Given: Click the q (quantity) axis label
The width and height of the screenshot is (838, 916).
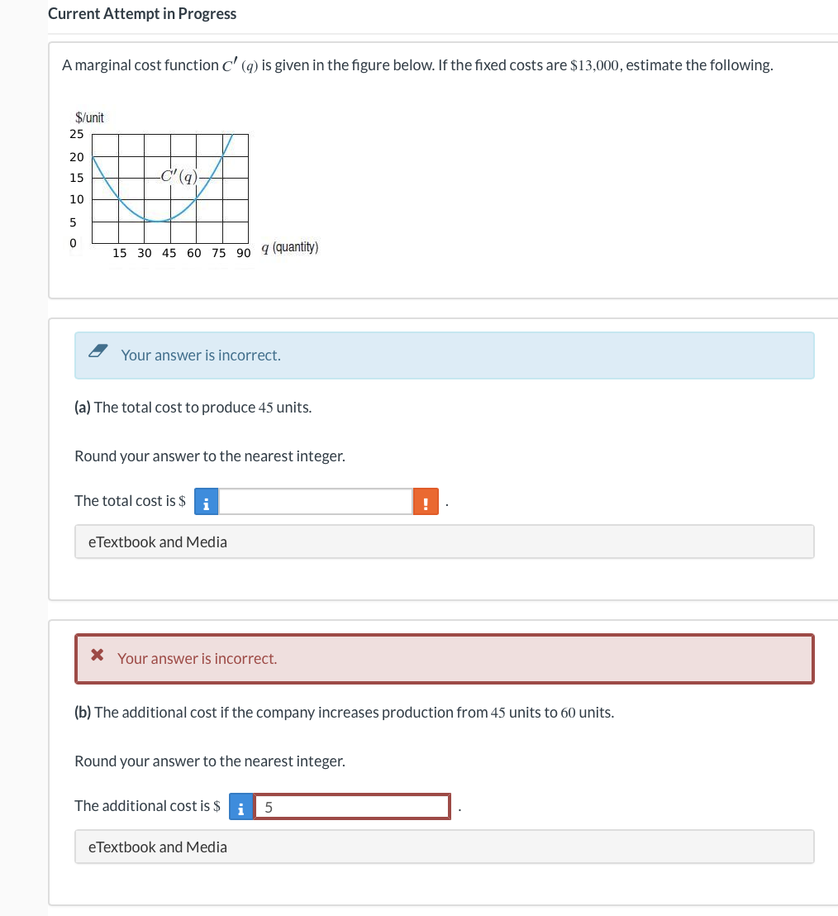Looking at the screenshot, I should coord(290,246).
